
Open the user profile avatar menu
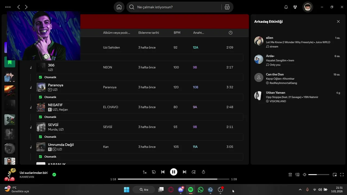[x=308, y=7]
